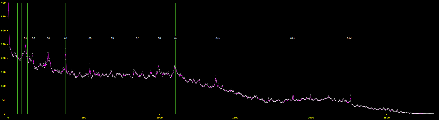This screenshot has width=439, height=120.
Task: Click the X3 label above the spectrum
Action: (x=48, y=38)
